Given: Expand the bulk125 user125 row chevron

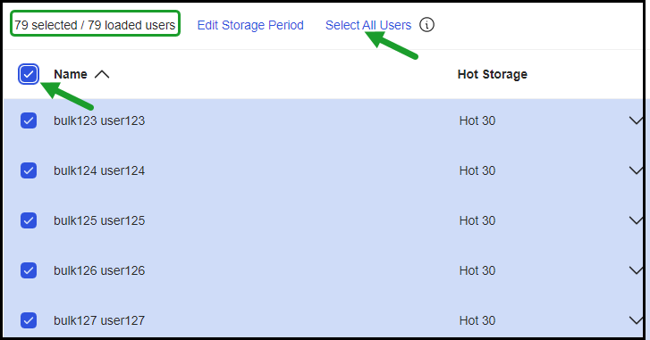Looking at the screenshot, I should click(636, 220).
